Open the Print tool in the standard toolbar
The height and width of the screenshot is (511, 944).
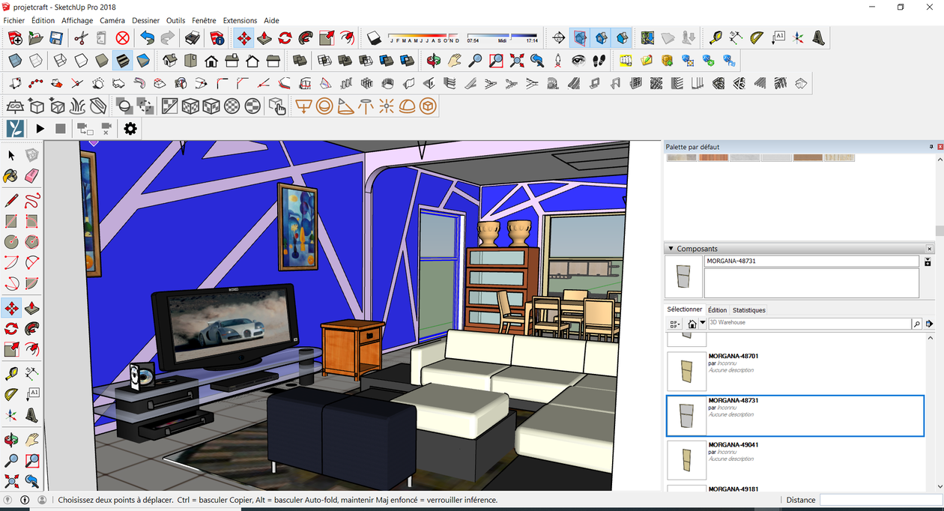pyautogui.click(x=193, y=37)
